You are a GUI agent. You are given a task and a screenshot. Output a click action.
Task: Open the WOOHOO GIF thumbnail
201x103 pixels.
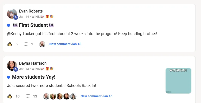coord(178,80)
